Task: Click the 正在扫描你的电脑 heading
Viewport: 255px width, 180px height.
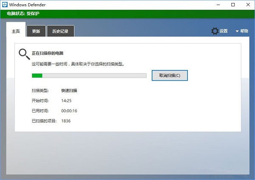Action: pyautogui.click(x=48, y=53)
